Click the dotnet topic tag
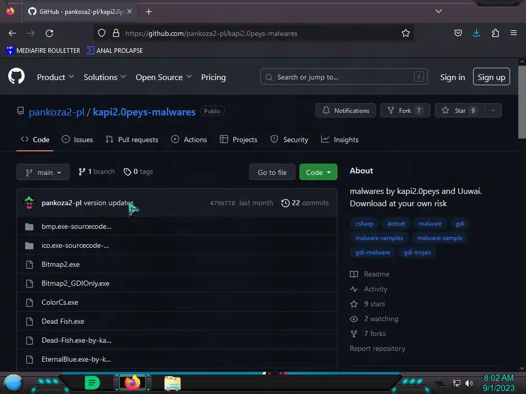Image resolution: width=526 pixels, height=394 pixels. click(x=396, y=224)
